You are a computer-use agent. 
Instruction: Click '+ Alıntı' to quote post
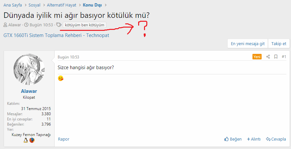tap(254, 139)
